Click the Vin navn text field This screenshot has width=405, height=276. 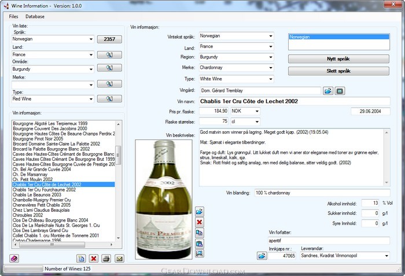pyautogui.click(x=294, y=102)
